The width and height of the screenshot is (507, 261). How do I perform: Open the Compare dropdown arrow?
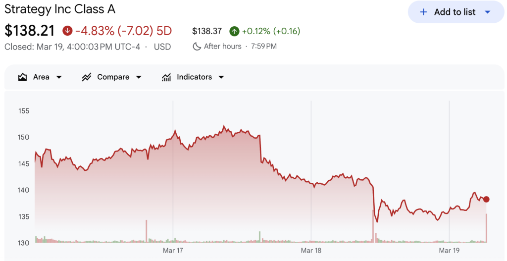pos(139,77)
